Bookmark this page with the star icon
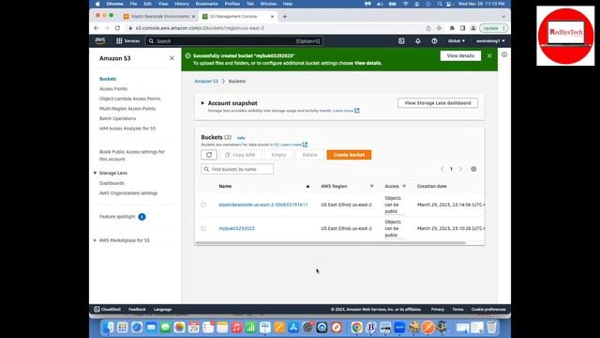The image size is (600, 338). (x=439, y=28)
